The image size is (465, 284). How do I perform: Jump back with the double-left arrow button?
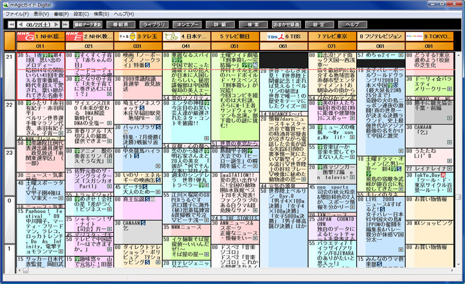point(11,24)
